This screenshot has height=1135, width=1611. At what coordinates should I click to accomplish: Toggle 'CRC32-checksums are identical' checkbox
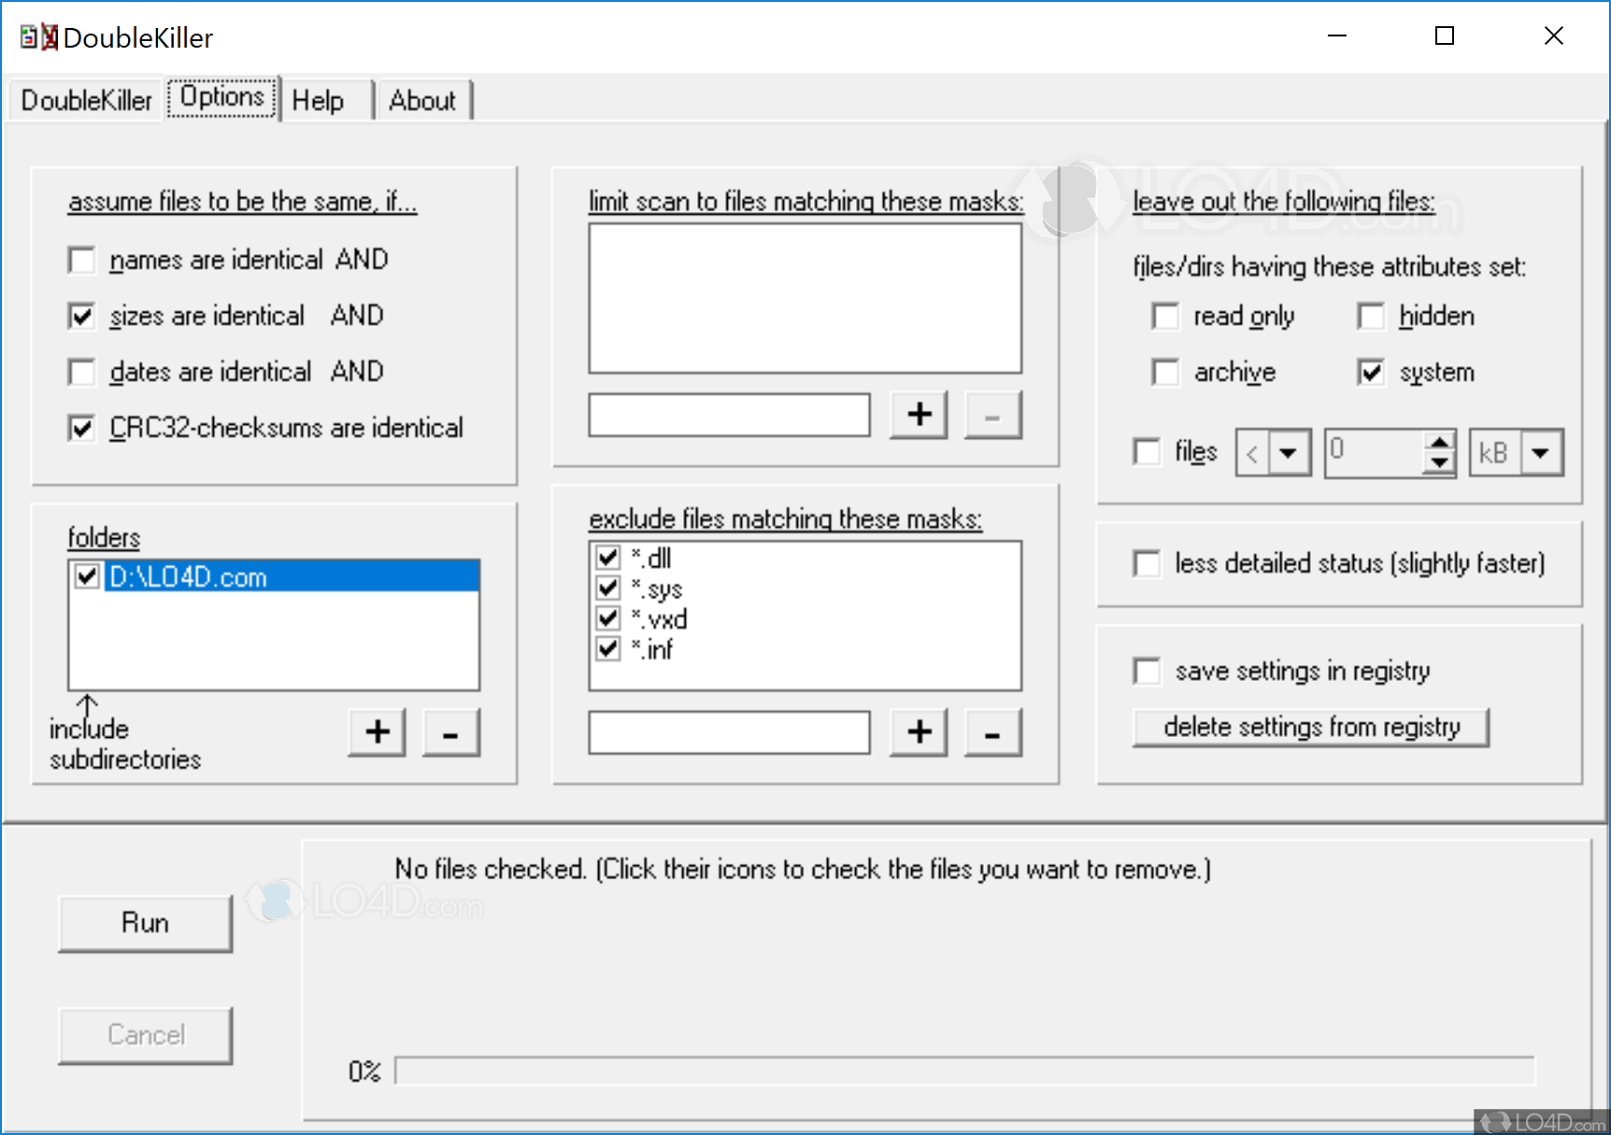tap(82, 428)
